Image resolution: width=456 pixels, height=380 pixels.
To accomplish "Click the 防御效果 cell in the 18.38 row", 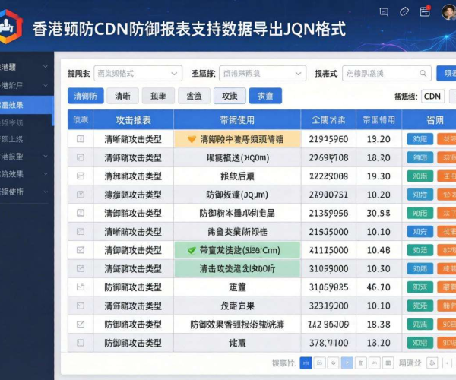I will tap(237, 325).
